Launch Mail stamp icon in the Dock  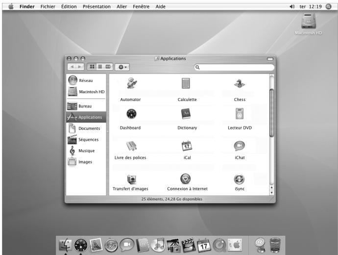coord(96,245)
